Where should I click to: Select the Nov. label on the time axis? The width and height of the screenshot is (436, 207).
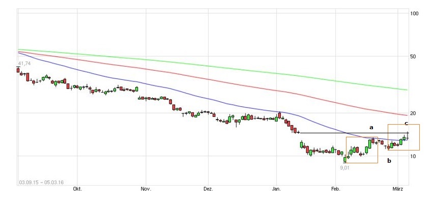[146, 189]
